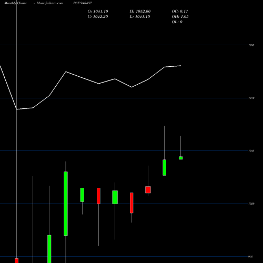
Task: Select the low value 'L: 1041.10'
Action: [x=140, y=17]
